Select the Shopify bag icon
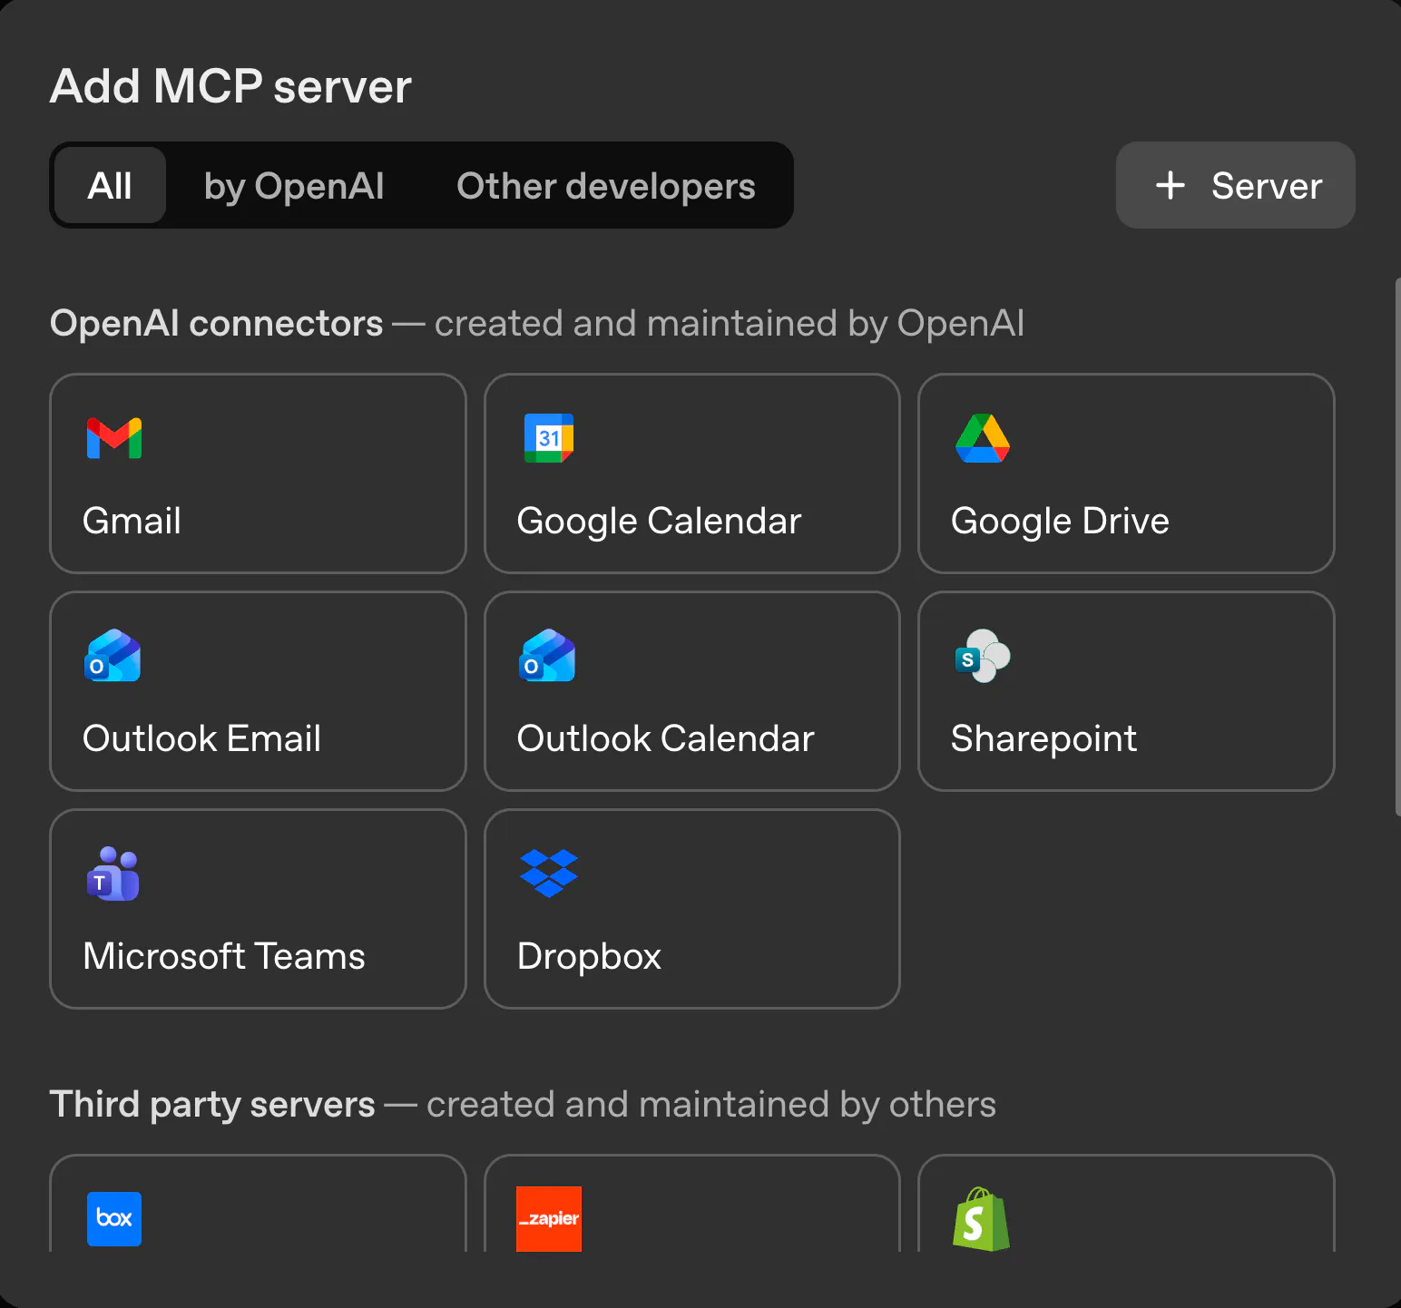 coord(982,1219)
